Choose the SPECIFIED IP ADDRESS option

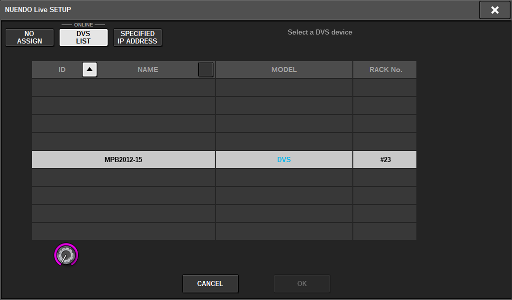pos(138,37)
